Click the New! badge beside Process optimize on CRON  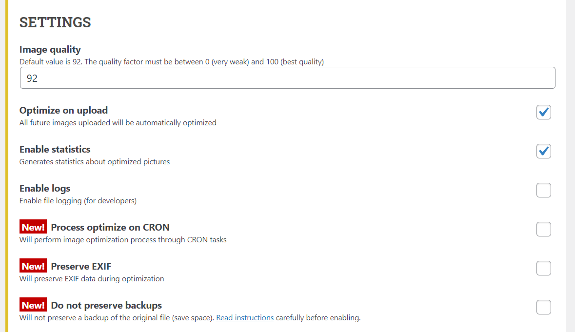(33, 227)
